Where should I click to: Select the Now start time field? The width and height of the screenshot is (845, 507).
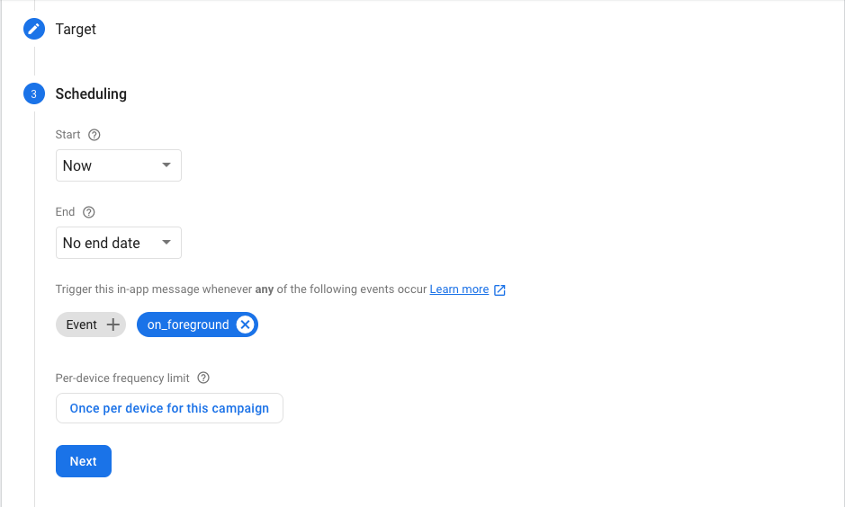coord(119,165)
